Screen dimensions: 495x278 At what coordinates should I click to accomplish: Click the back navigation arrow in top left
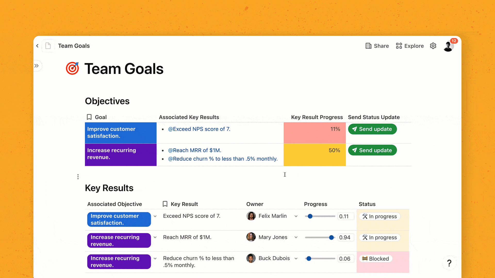(x=37, y=46)
